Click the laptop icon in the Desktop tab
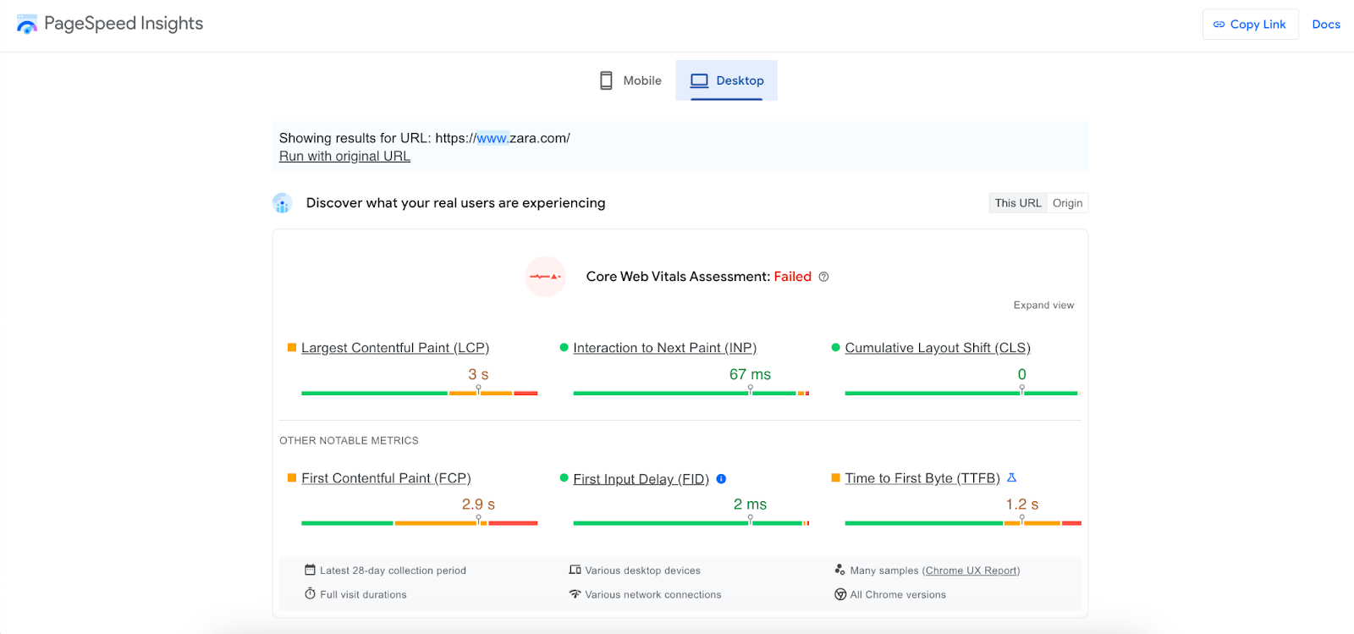Viewport: 1354px width, 634px height. coord(699,80)
